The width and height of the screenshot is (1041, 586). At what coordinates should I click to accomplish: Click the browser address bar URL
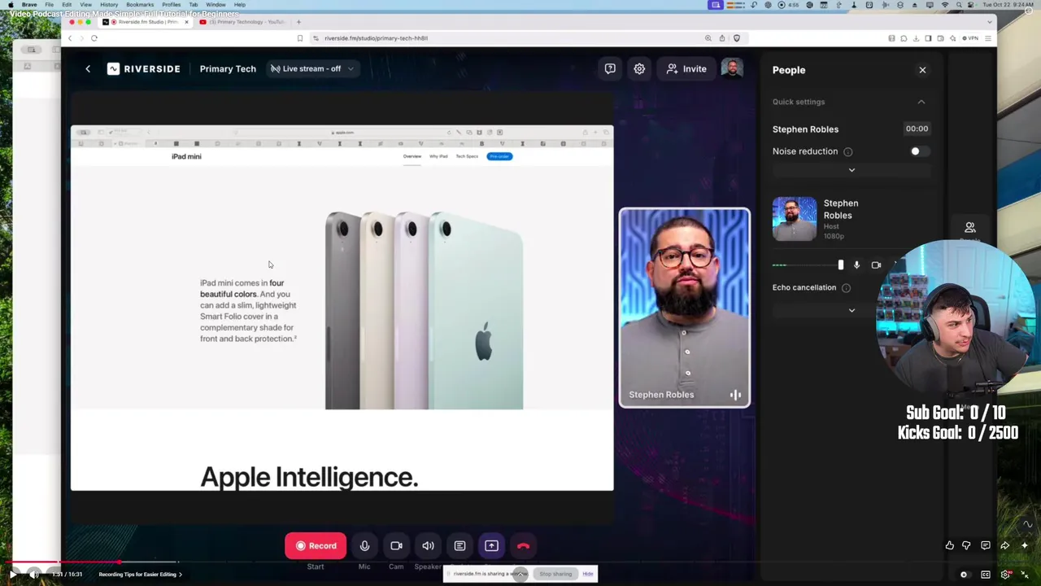[x=376, y=38]
